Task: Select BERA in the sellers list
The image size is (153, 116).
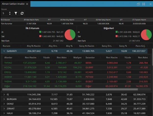Action: [88, 63]
